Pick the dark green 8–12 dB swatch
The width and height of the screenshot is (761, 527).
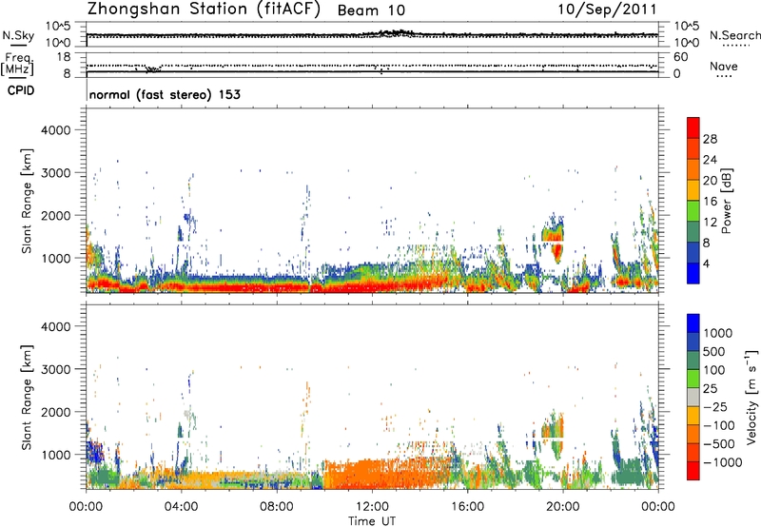pos(693,232)
